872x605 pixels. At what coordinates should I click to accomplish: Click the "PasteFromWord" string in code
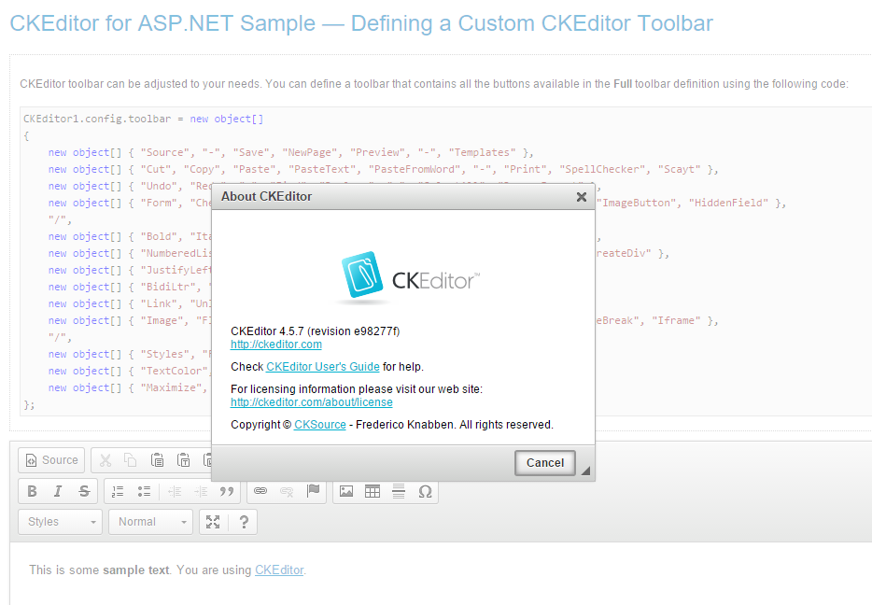pos(417,169)
